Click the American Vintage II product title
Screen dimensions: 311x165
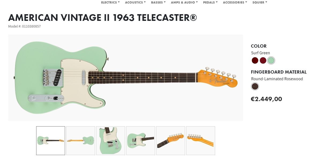(x=103, y=18)
